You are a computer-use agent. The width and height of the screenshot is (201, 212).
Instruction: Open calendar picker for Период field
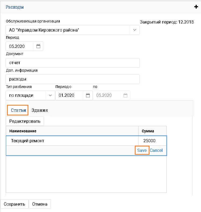[x=38, y=46]
